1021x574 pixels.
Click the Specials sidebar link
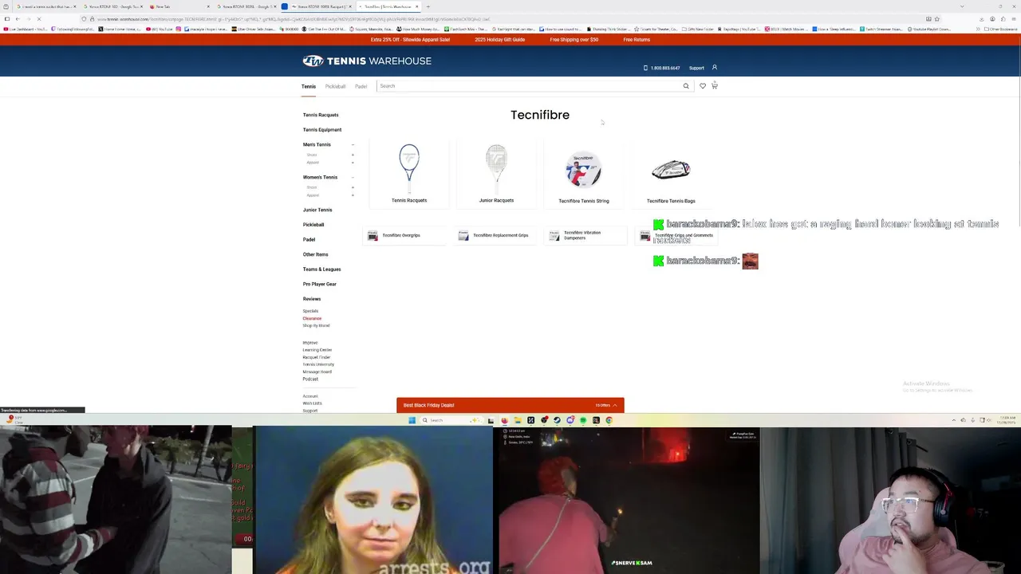point(310,311)
